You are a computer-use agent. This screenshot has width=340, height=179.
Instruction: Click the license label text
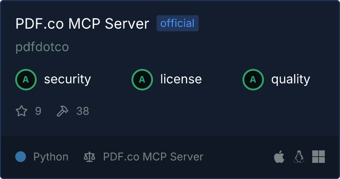(181, 79)
